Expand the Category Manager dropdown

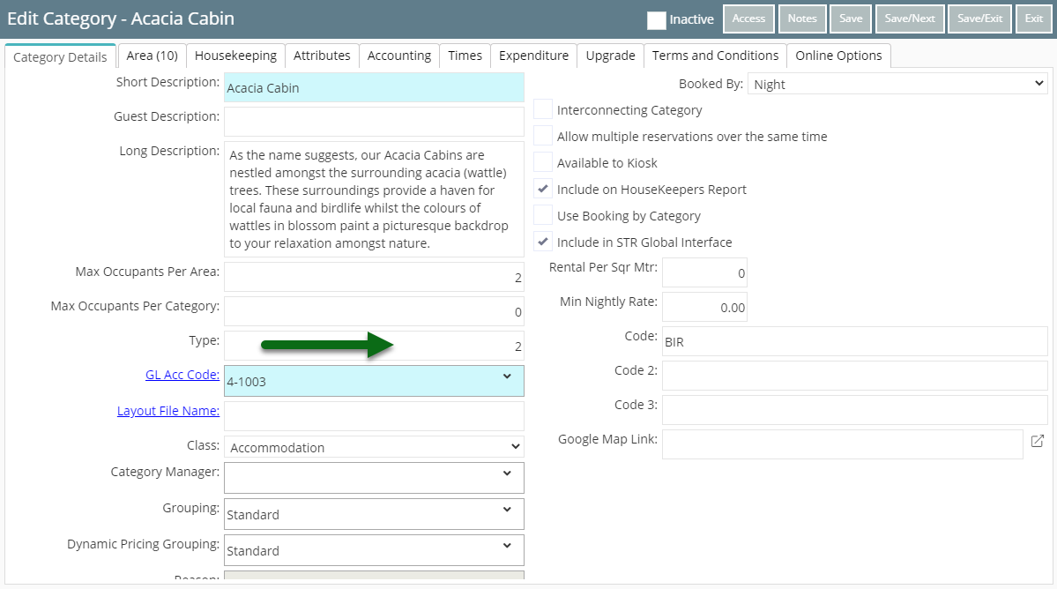(507, 473)
